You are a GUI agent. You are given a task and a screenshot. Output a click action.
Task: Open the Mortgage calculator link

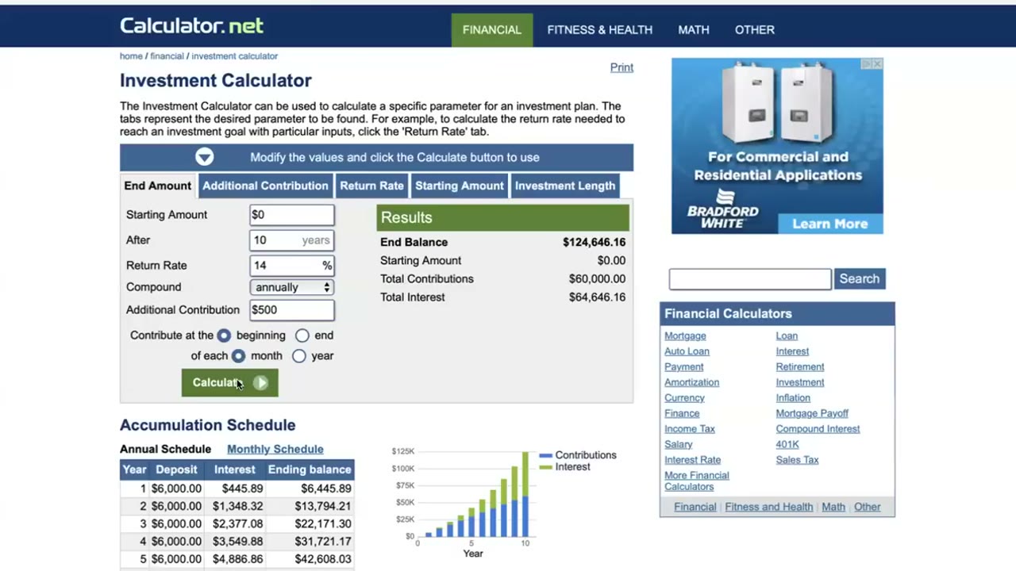click(685, 335)
